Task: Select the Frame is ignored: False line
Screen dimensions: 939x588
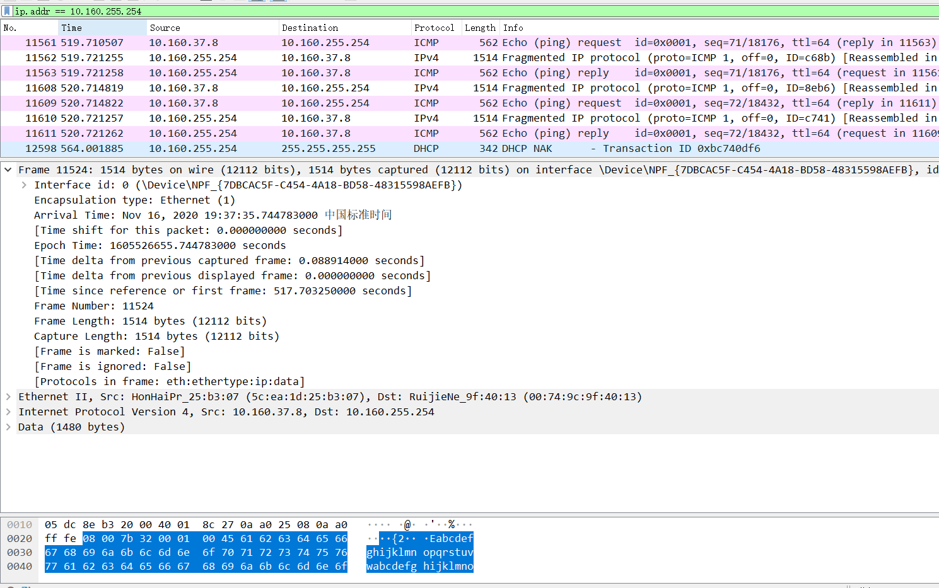Action: click(x=112, y=366)
